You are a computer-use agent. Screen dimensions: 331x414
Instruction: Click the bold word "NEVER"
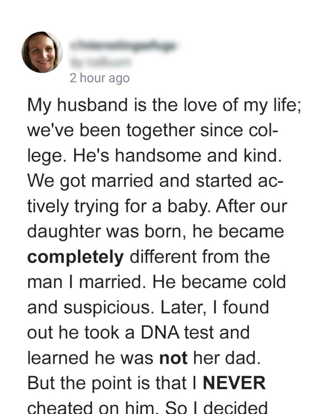click(x=235, y=384)
